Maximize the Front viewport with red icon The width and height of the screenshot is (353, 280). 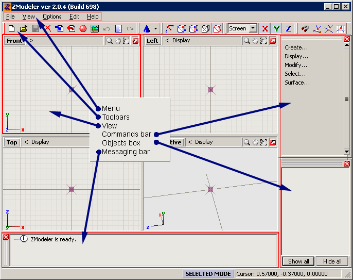pyautogui.click(x=135, y=41)
